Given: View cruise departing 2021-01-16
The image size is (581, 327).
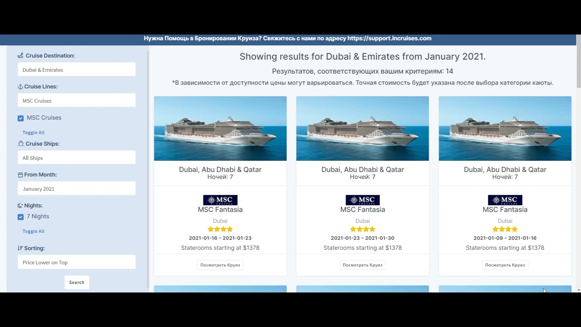Looking at the screenshot, I should coord(220,265).
